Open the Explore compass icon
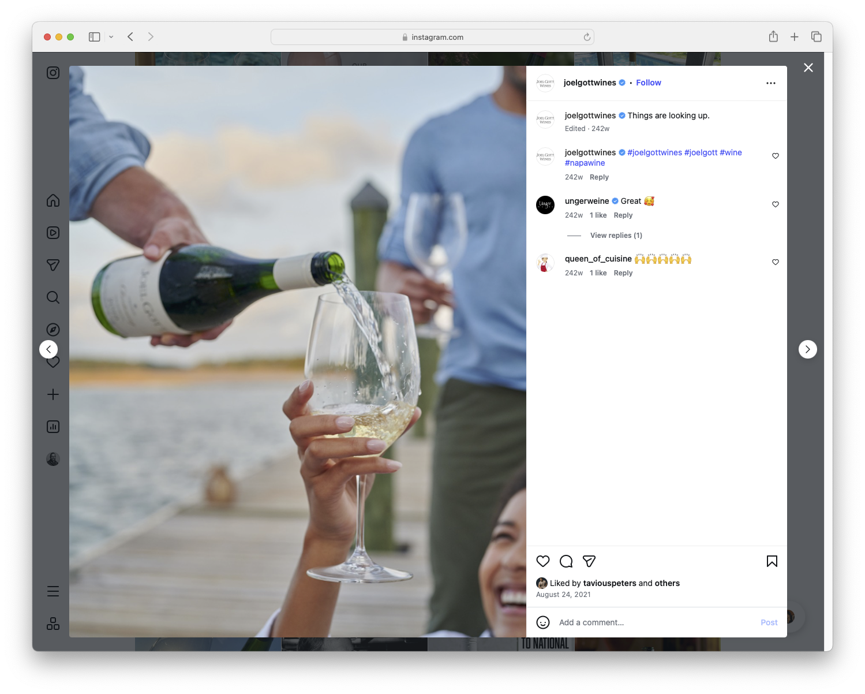This screenshot has width=865, height=694. pyautogui.click(x=53, y=329)
